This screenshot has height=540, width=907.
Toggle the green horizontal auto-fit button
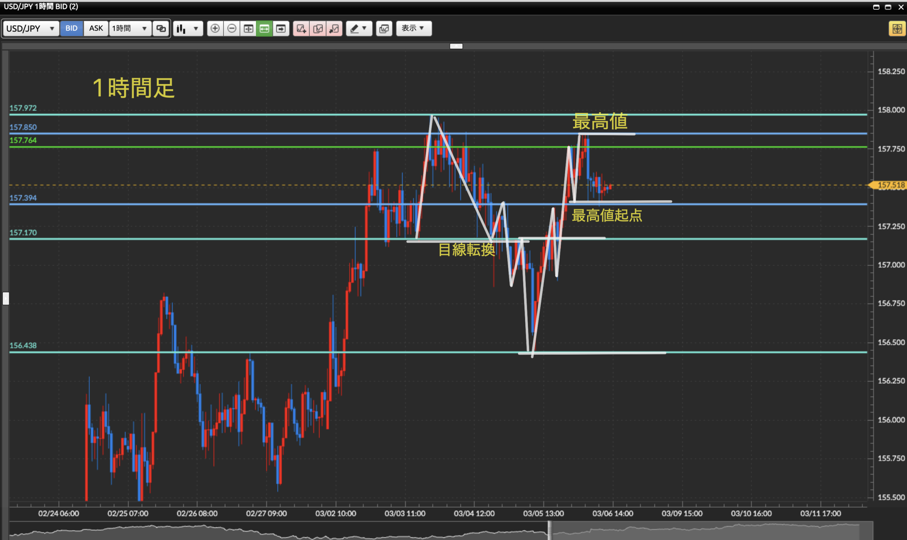265,28
